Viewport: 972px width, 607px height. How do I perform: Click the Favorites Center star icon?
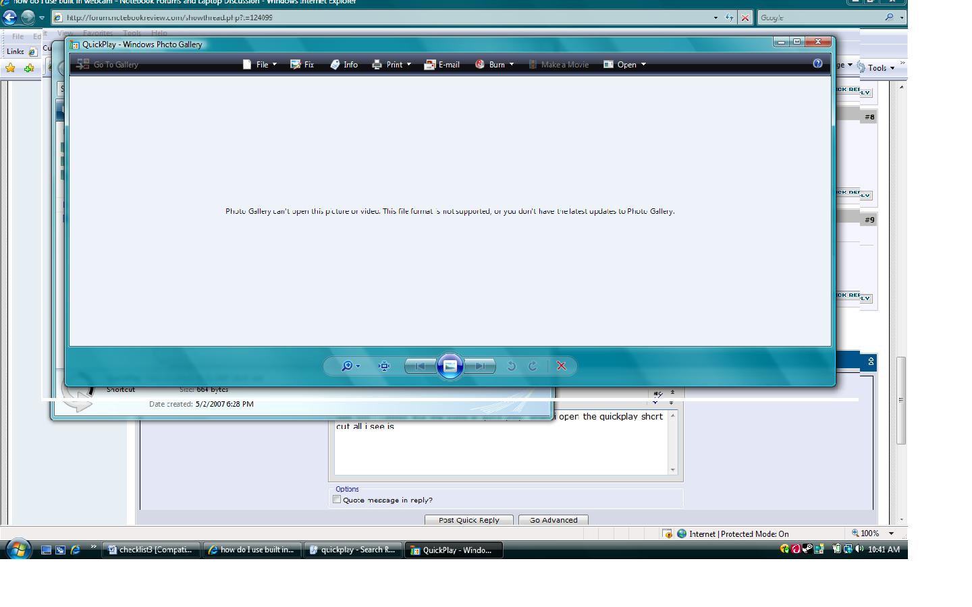point(10,67)
